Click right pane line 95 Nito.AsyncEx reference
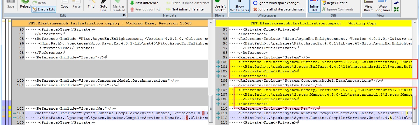This screenshot has height=125, width=420. coord(321,39)
